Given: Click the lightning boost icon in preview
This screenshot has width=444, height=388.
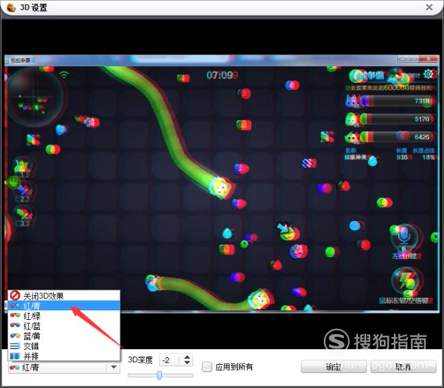Looking at the screenshot, I should 407,280.
